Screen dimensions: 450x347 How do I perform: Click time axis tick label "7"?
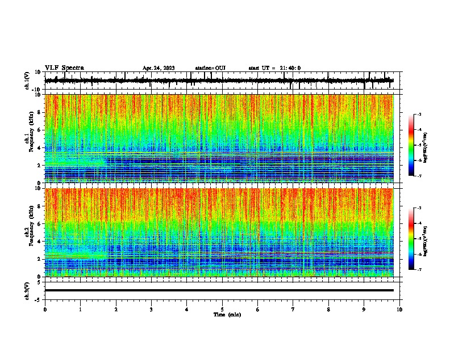click(x=293, y=310)
